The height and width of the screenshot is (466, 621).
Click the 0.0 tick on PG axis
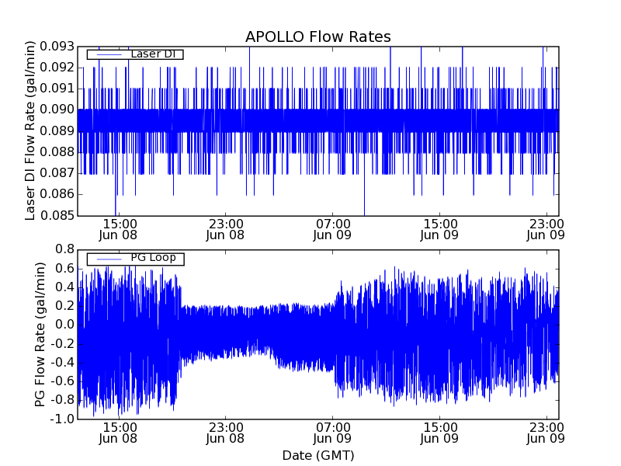pyautogui.click(x=64, y=325)
